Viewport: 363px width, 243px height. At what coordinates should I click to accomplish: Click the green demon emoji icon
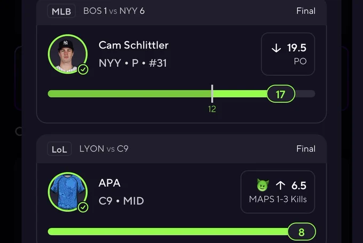point(263,185)
